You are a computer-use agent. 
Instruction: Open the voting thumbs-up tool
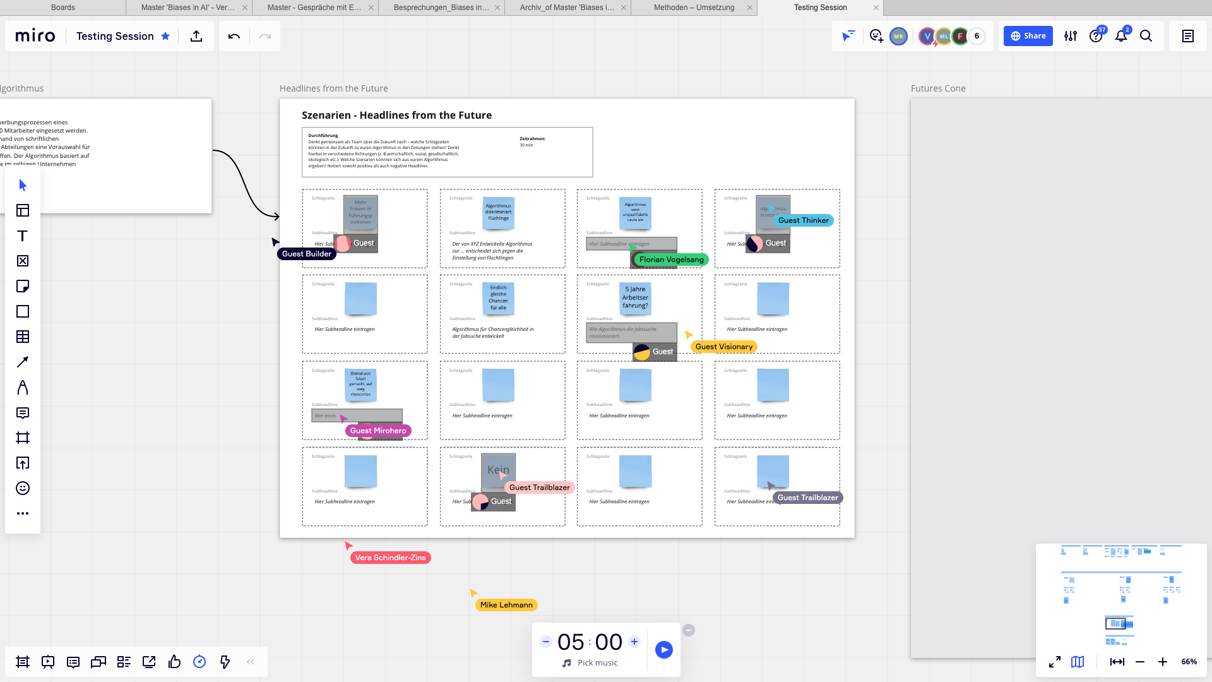174,662
